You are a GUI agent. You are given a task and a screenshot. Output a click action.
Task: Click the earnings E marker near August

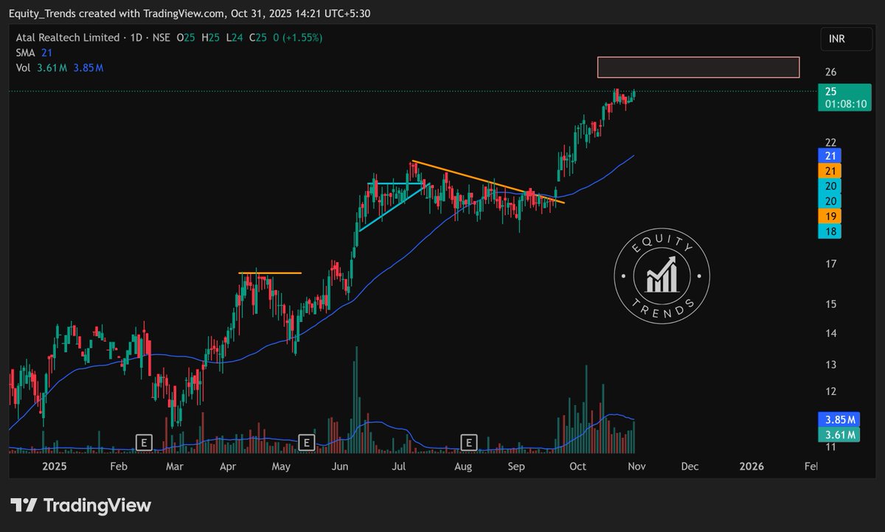[x=468, y=442]
